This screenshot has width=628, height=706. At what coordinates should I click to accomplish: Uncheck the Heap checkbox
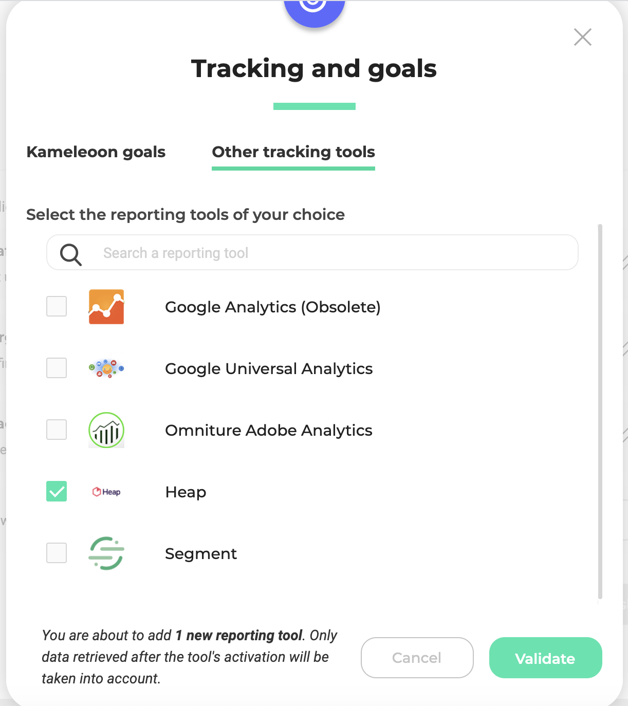pyautogui.click(x=57, y=491)
